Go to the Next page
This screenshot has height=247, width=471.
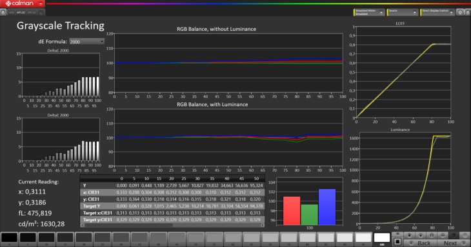coord(454,242)
